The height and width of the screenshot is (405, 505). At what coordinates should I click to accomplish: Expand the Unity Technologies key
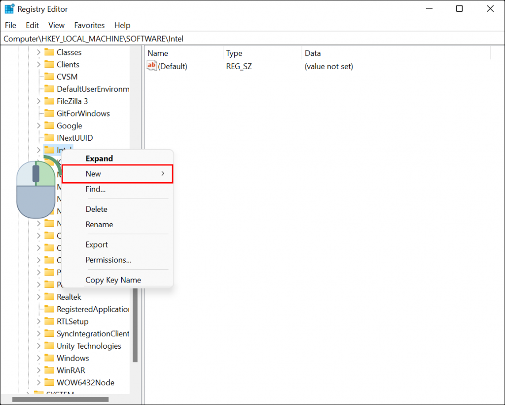[x=39, y=346]
